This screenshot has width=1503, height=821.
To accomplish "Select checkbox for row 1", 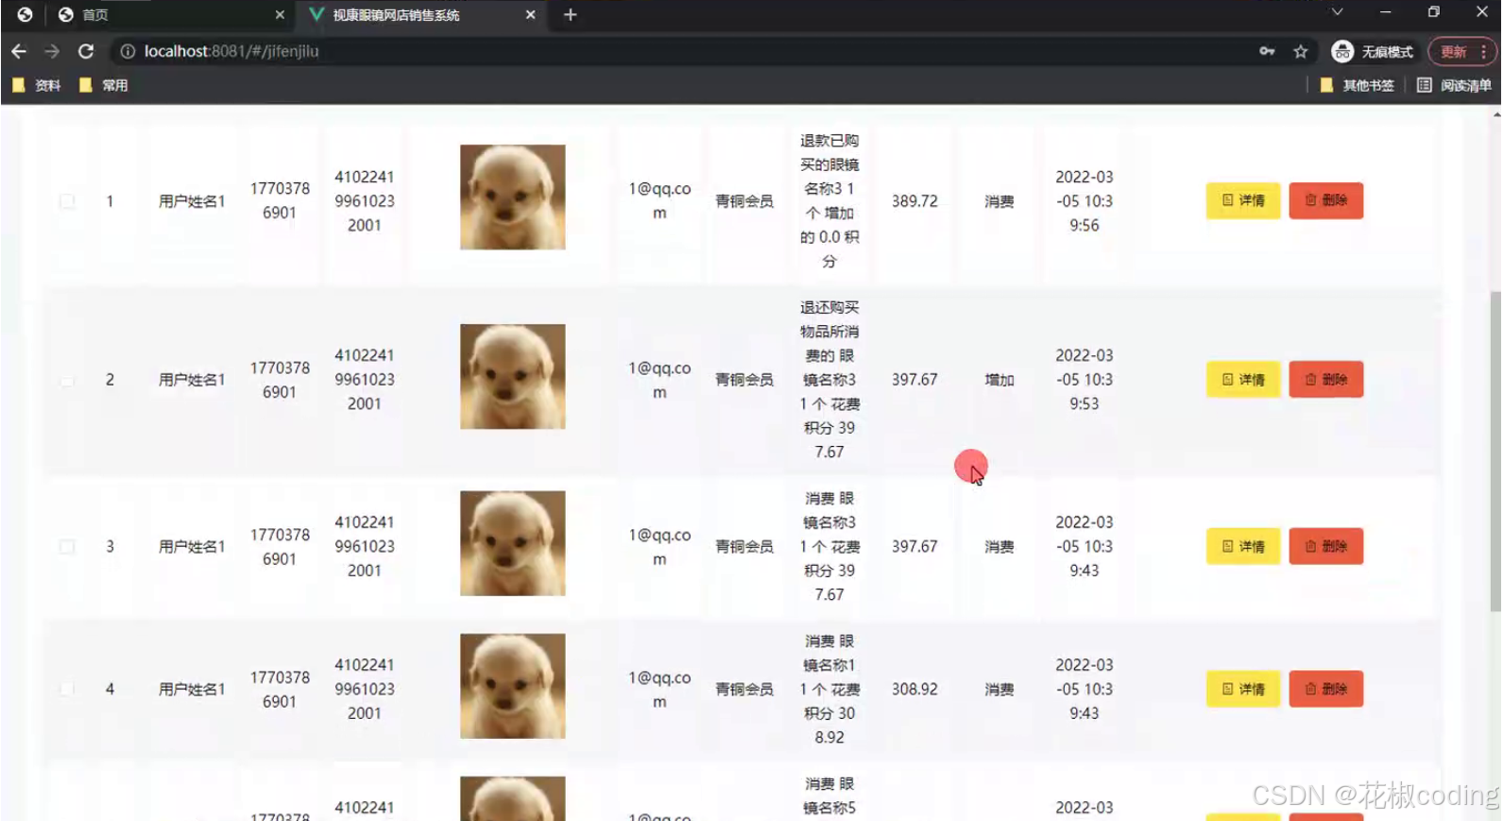I will [67, 201].
